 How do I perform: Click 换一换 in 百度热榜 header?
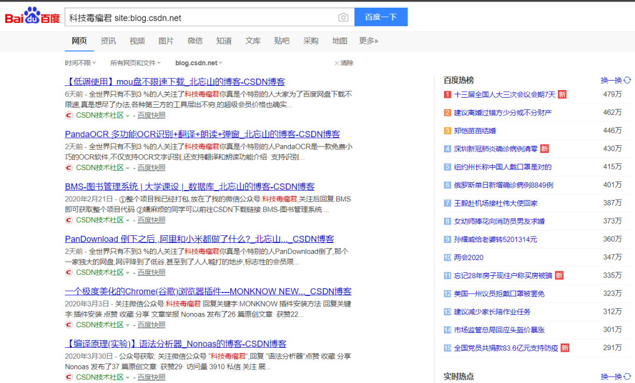tap(611, 80)
